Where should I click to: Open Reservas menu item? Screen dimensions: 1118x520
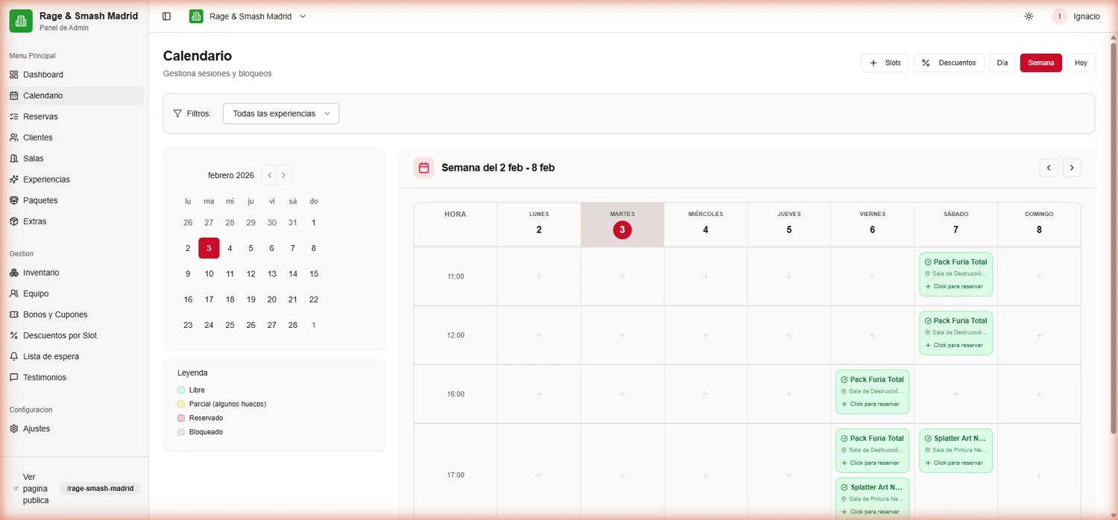[x=75, y=116]
